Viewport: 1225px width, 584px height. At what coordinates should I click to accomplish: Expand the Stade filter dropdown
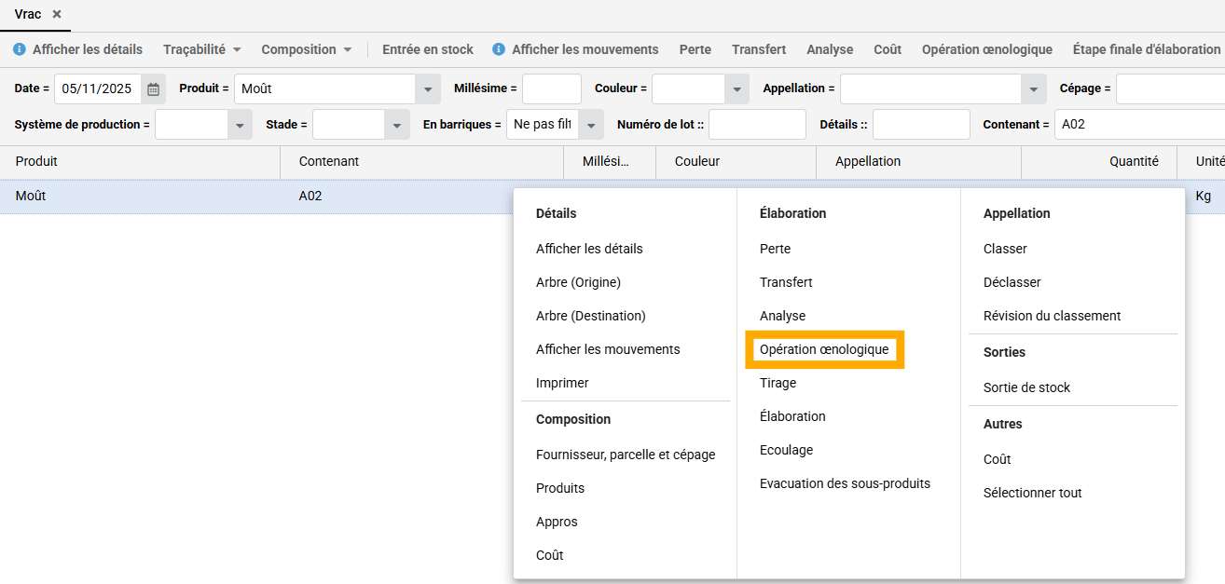point(398,125)
